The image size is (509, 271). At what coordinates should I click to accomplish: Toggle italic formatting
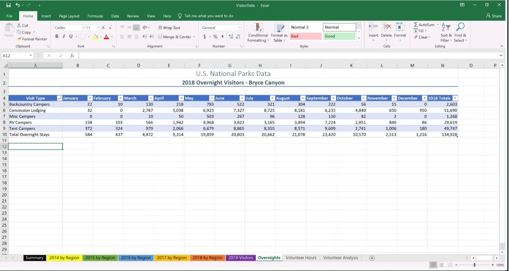(64, 37)
